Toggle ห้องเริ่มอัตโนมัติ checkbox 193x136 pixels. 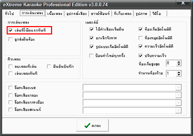point(141,29)
